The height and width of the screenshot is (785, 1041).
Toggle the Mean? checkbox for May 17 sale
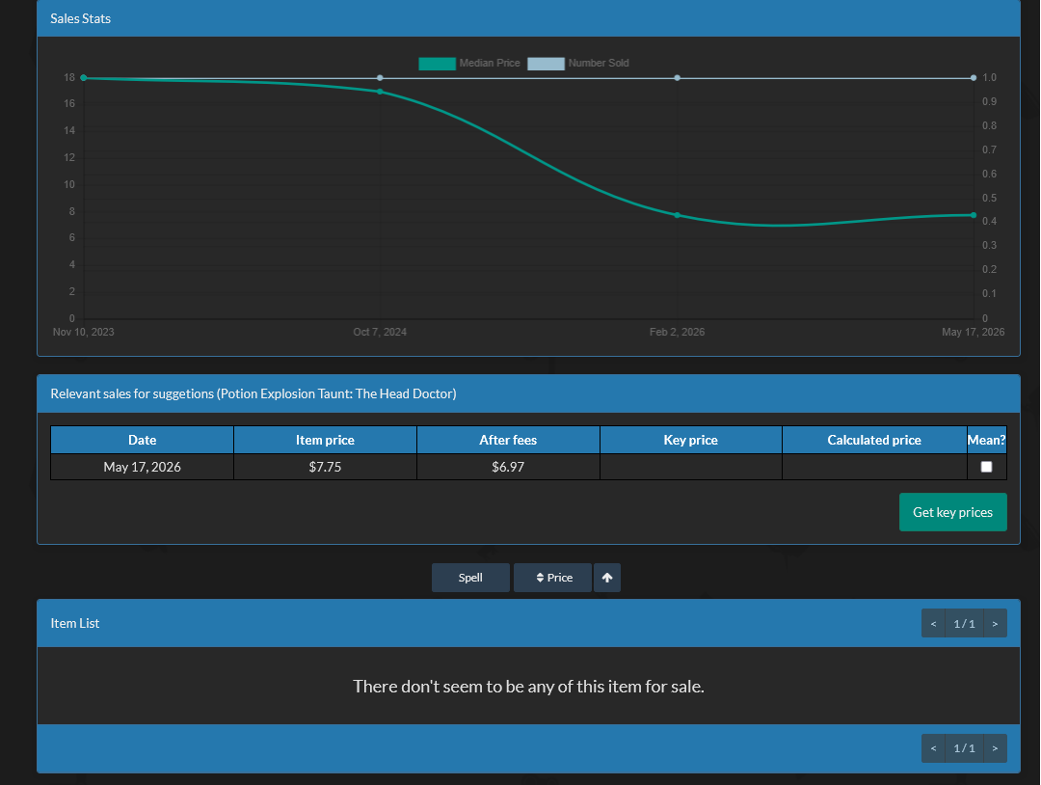pos(987,467)
